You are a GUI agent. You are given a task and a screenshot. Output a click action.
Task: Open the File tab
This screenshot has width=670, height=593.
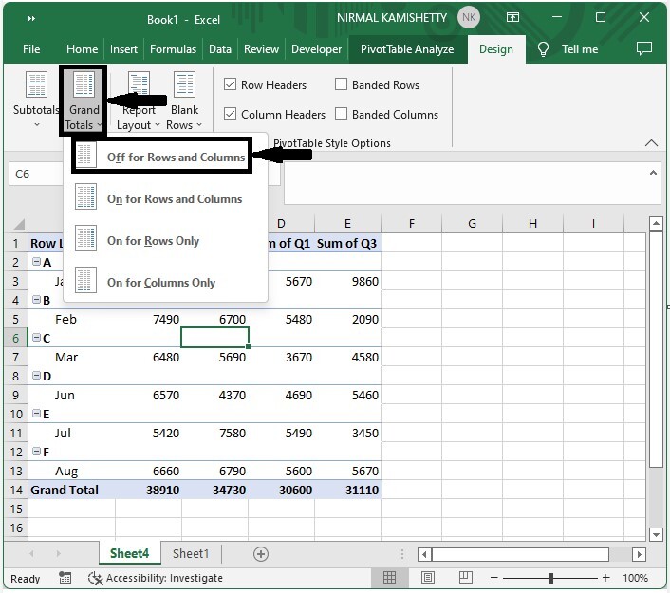tap(31, 49)
